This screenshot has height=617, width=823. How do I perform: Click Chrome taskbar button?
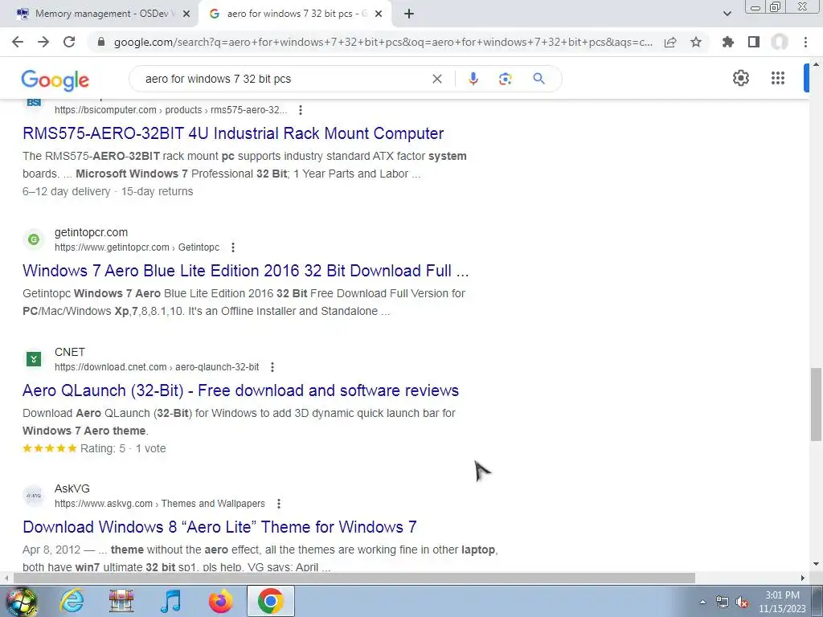[270, 601]
